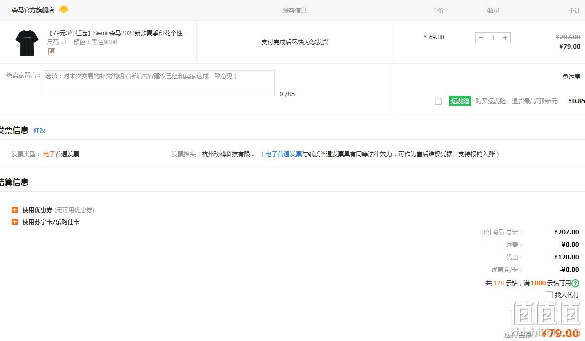Expand the 使用苏宁卡/乐购仕卡 section

(15, 222)
